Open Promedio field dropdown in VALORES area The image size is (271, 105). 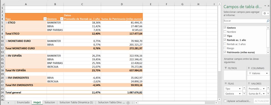point(264,89)
